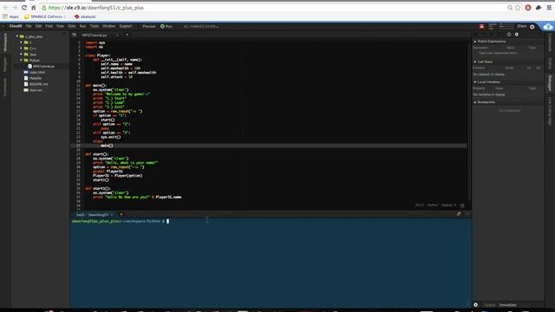Click the Python syntax selector in status bar
Viewport: 555px width, 312px height.
coord(433,205)
